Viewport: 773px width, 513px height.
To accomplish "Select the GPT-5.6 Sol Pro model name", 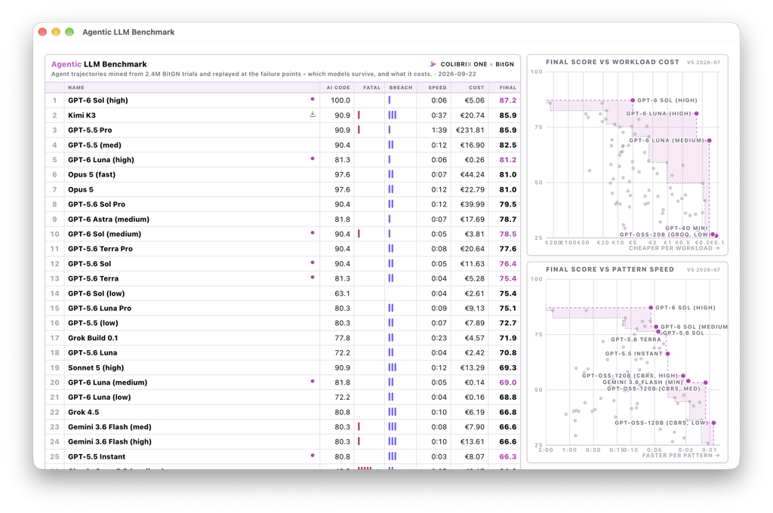I will pyautogui.click(x=97, y=204).
